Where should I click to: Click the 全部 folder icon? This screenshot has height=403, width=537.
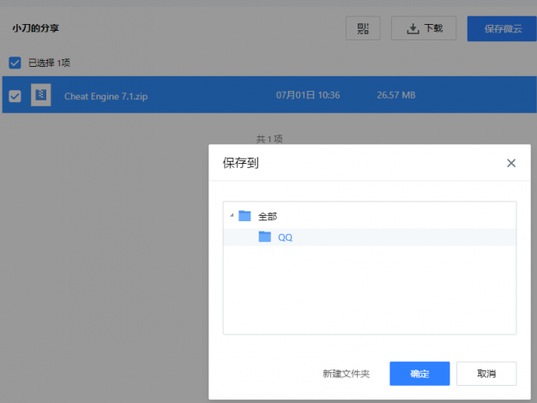coord(244,216)
